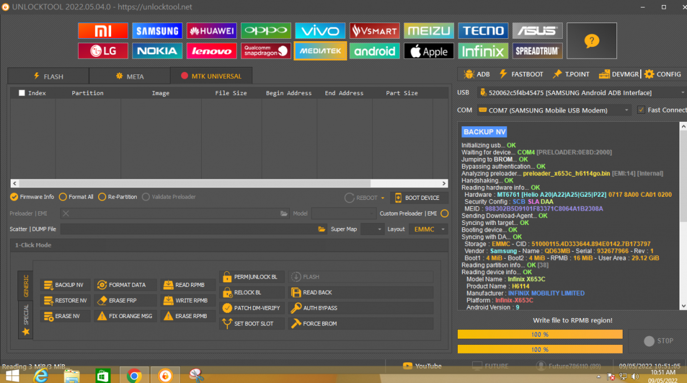687x383 pixels.
Task: Choose the Re-Partition radio option
Action: click(117, 197)
